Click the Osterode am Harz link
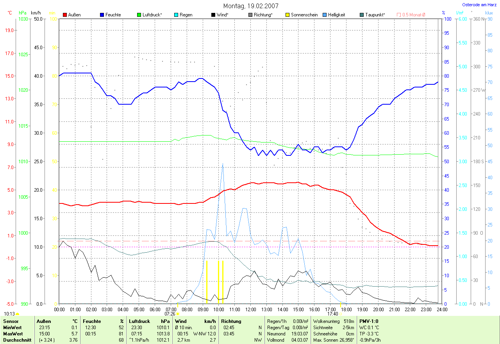 479,5
